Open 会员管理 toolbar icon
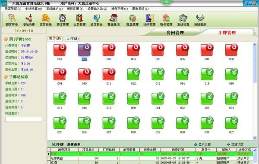Viewport: 259px width, 164px height. (79, 20)
